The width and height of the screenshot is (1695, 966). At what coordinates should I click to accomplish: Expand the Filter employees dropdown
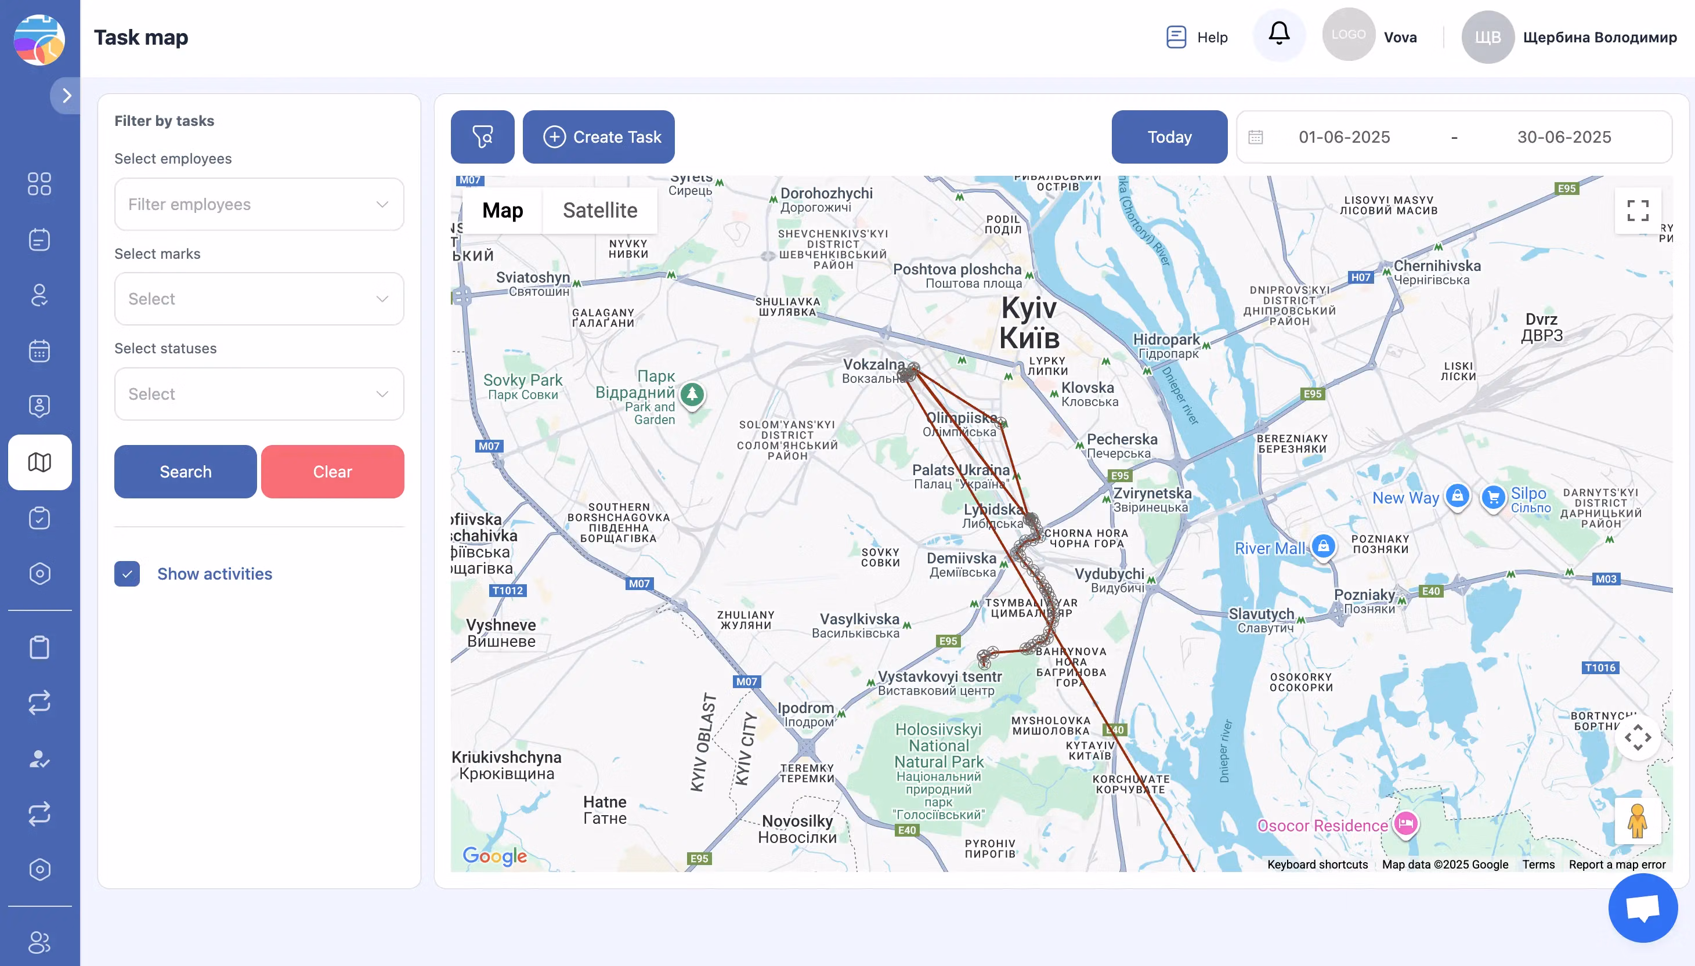click(259, 204)
